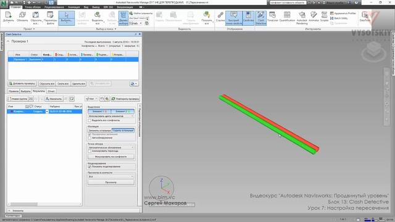Image resolution: width=395 pixels, height=222 pixels.
Task: Open the Точка обзора ribbon tab
Action: (33, 7)
